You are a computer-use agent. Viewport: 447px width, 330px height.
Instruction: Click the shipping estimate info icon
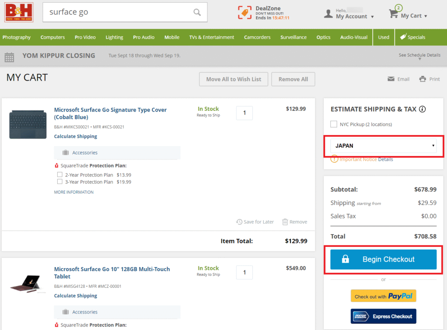423,109
